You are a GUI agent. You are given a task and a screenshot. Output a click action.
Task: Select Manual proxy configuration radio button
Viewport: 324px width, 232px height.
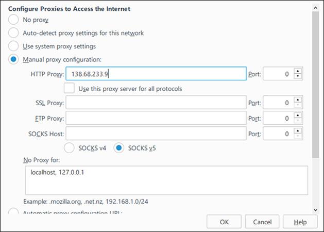click(13, 59)
